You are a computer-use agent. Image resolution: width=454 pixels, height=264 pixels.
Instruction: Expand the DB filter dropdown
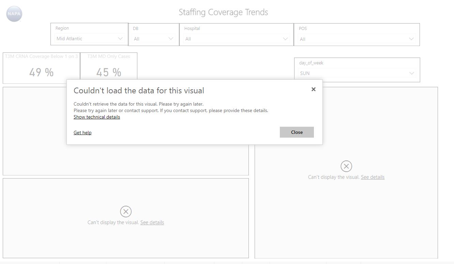(x=154, y=39)
